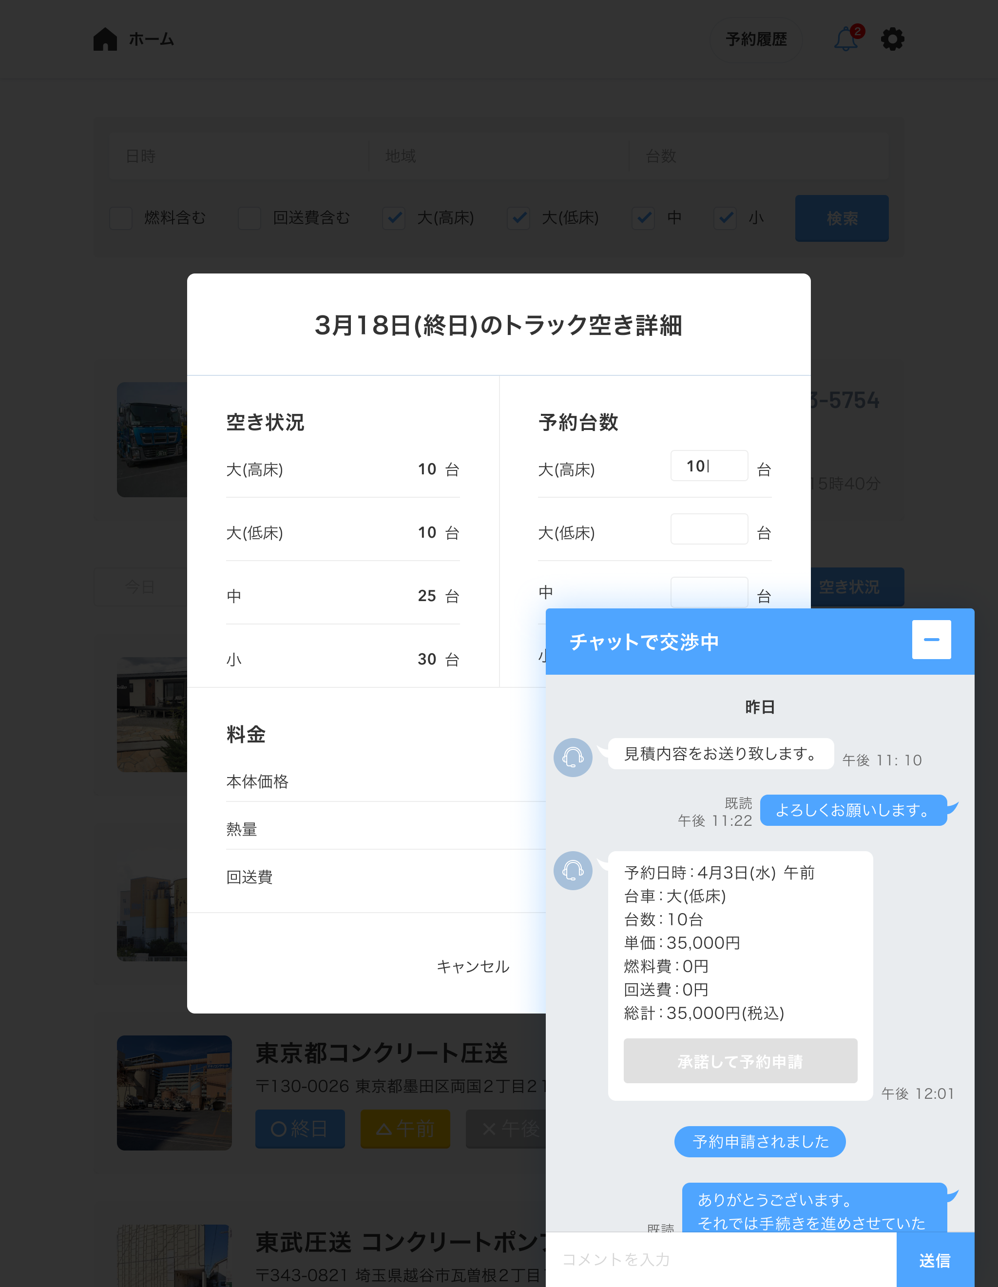The width and height of the screenshot is (998, 1287).
Task: Click the 中 reservation count input
Action: point(710,592)
